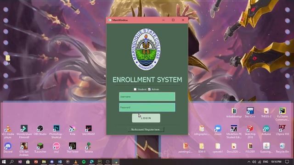The width and height of the screenshot is (294, 165).
Task: Click the ENG language indicator
Action: tap(266, 162)
